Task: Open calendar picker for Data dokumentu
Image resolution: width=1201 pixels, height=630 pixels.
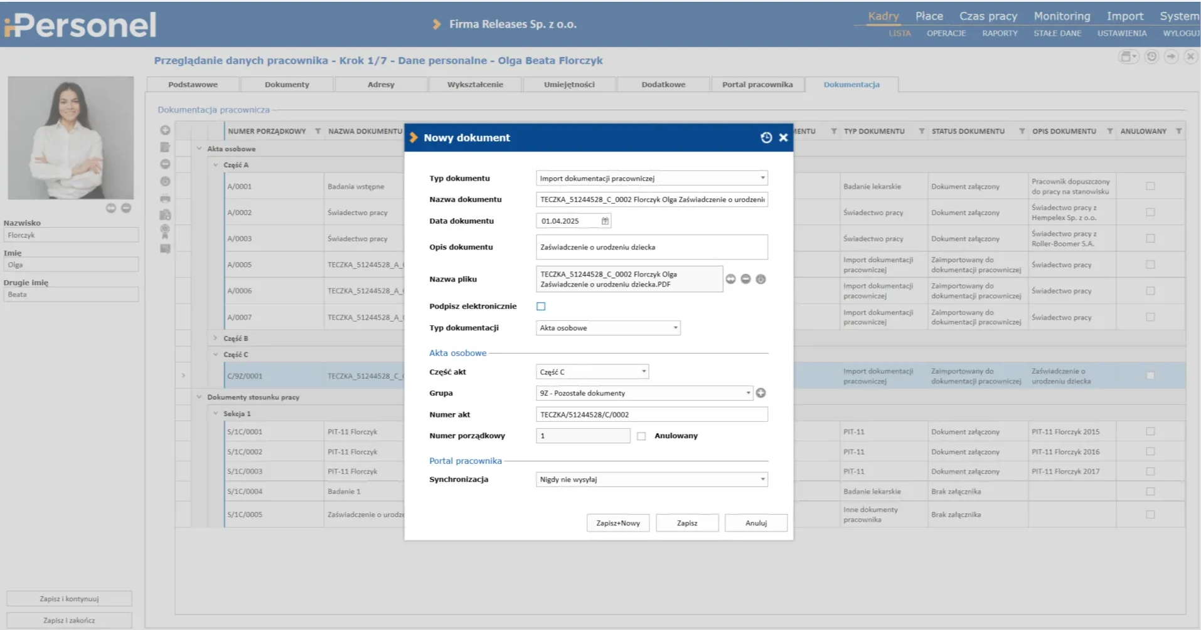Action: [x=605, y=221]
